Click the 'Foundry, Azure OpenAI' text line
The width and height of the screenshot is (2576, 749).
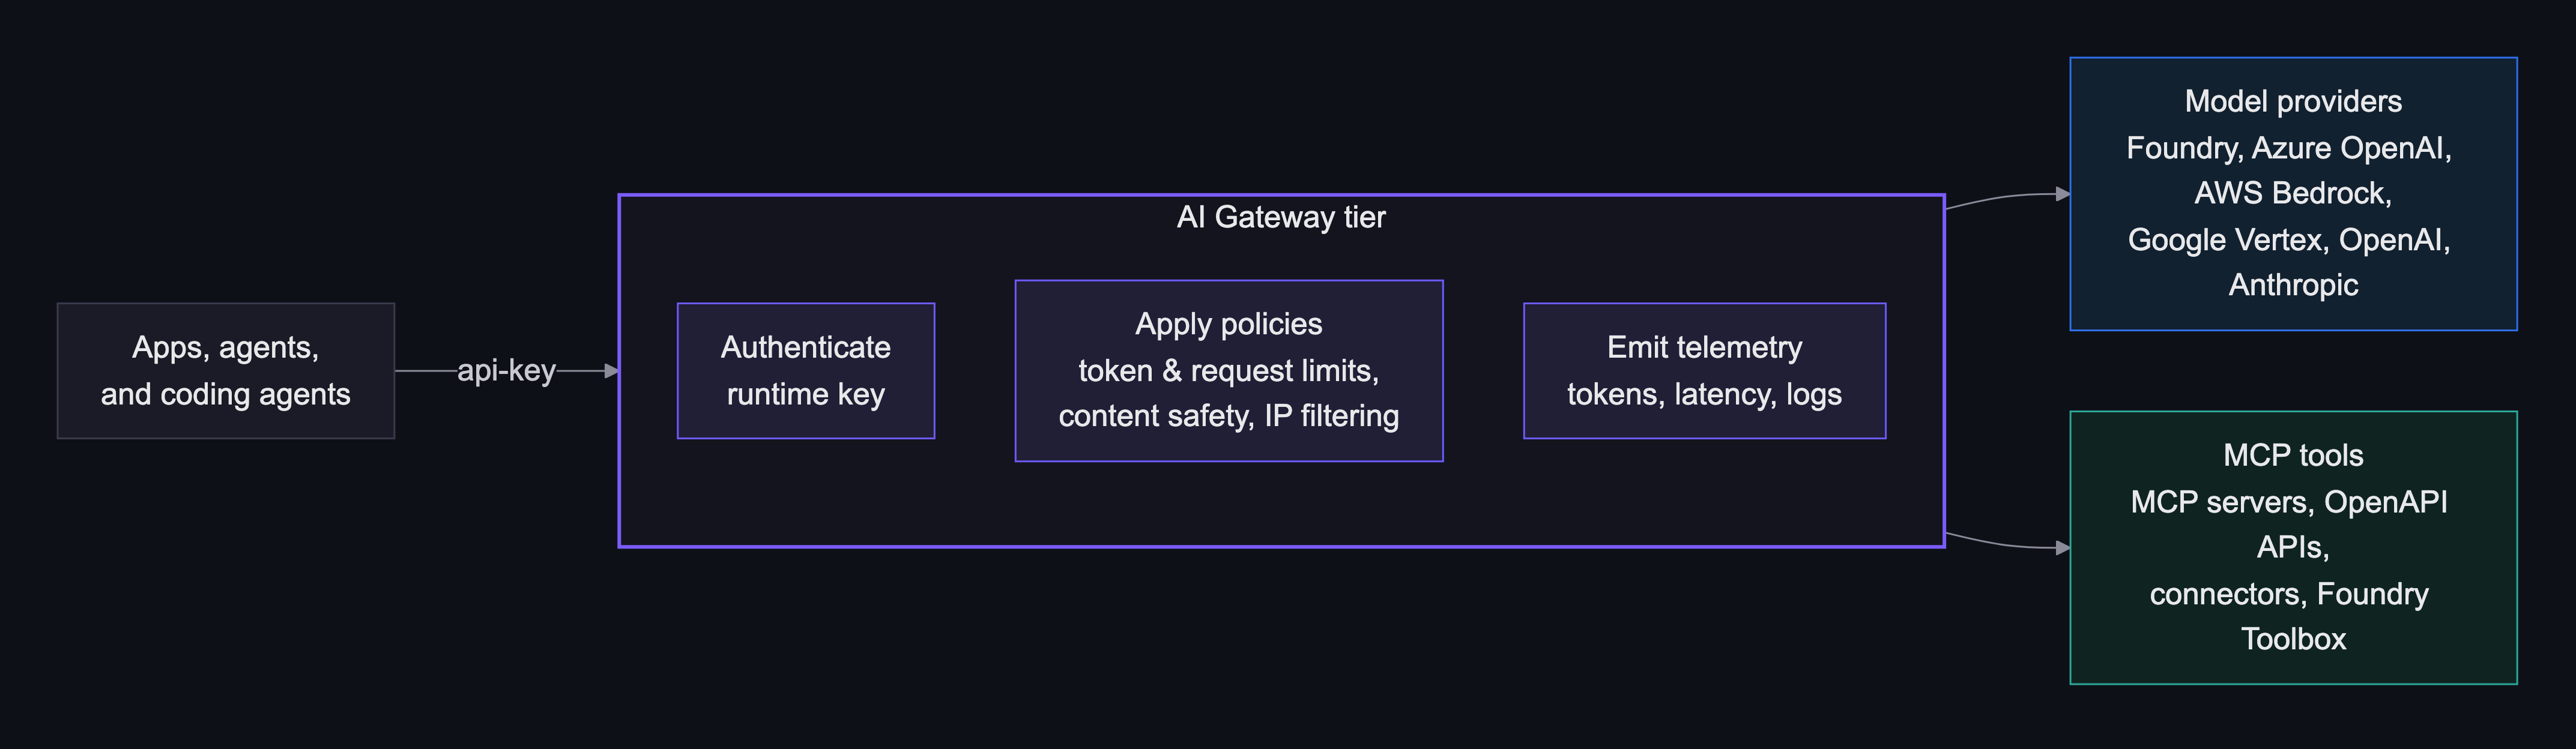click(x=2289, y=148)
